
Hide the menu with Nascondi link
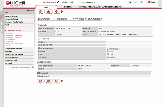[30, 10]
